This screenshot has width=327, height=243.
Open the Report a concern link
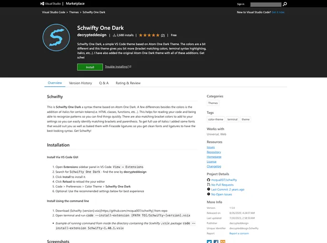click(240, 233)
